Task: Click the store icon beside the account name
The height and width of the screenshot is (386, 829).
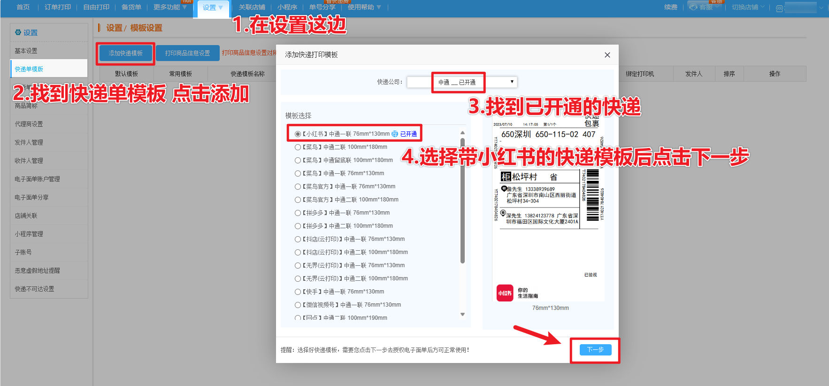Action: point(779,8)
